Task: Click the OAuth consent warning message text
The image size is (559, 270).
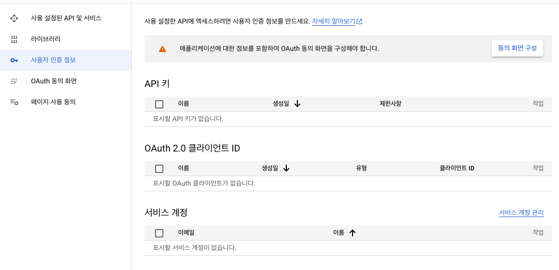Action: coord(279,49)
